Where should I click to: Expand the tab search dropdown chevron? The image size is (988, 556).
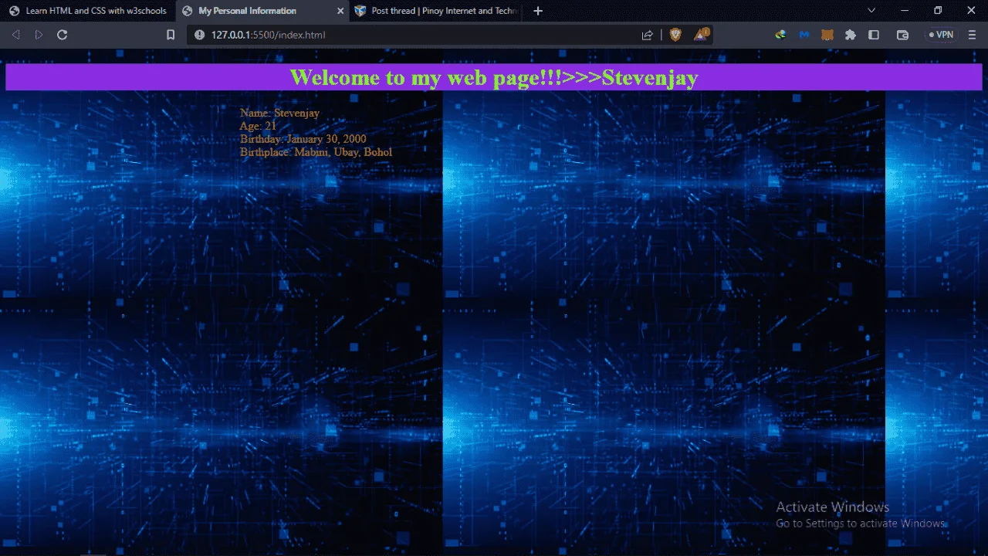(x=871, y=11)
